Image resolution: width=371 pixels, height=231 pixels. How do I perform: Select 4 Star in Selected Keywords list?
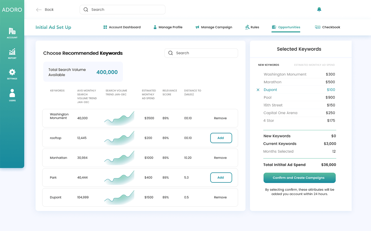(x=269, y=121)
